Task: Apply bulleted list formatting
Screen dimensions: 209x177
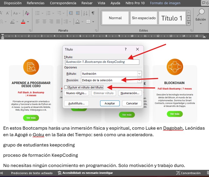Action: (37, 13)
